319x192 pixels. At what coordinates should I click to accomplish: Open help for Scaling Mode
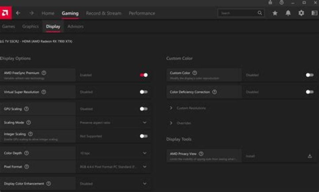pos(28,122)
